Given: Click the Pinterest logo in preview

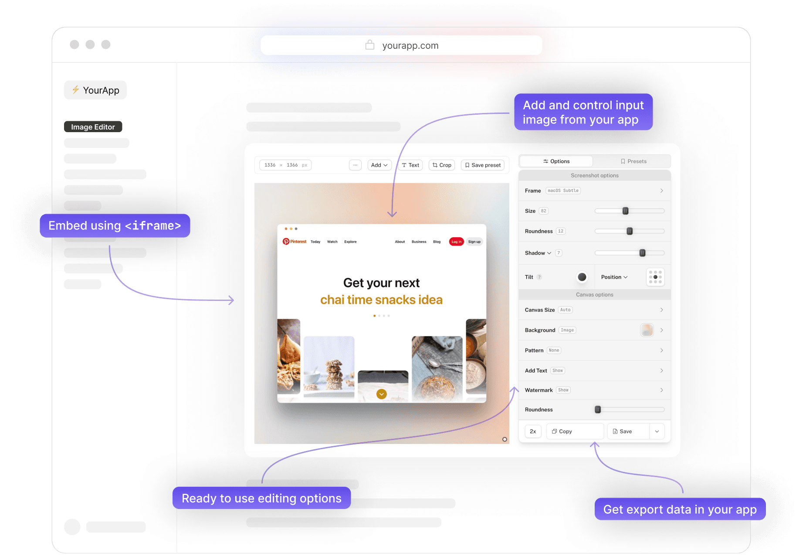Looking at the screenshot, I should [295, 242].
